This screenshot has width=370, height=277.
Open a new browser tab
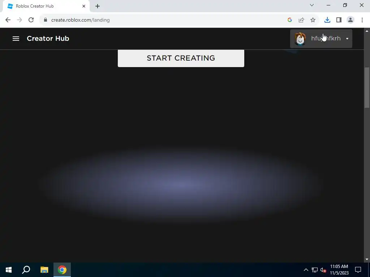click(x=98, y=6)
